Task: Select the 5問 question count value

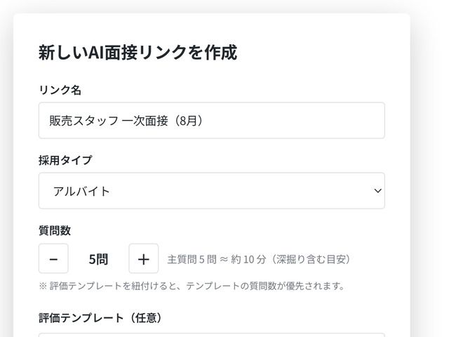Action: point(98,259)
